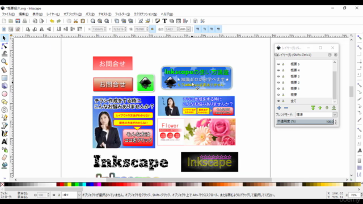Viewport: 363px width, 204px height.
Task: Select the 3D box tool
Action: pyautogui.click(x=4, y=86)
